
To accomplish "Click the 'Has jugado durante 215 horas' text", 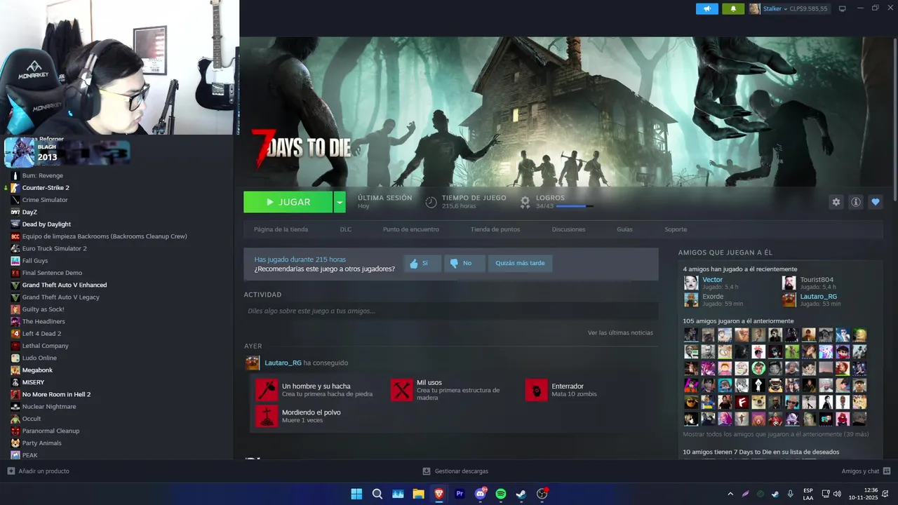I will pos(300,260).
